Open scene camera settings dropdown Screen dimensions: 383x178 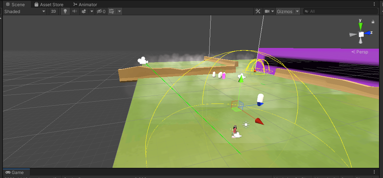click(270, 12)
